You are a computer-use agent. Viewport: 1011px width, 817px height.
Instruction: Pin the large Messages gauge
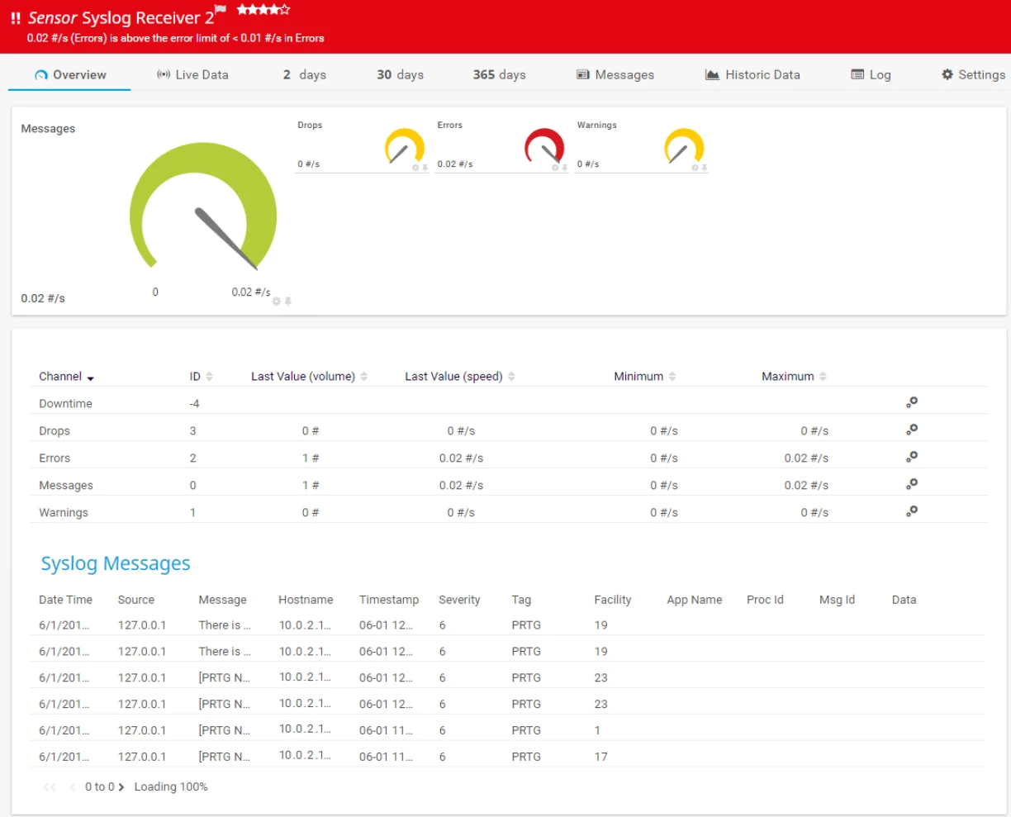click(x=287, y=301)
